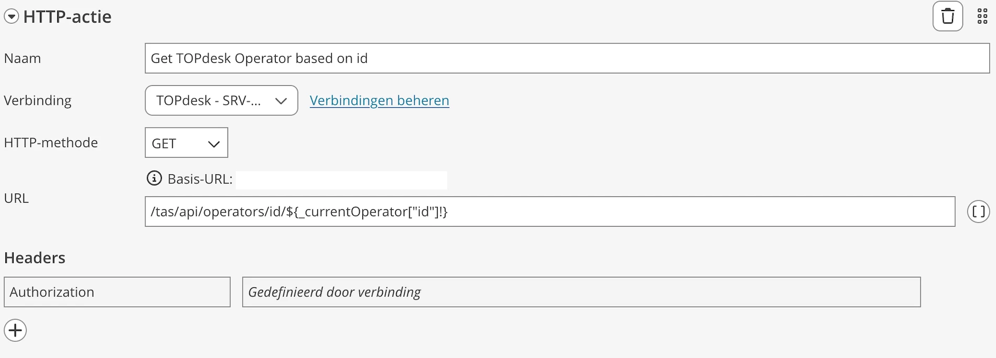Screen dimensions: 996x358
Task: Click the blank Basis-URL value box
Action: [x=342, y=180]
